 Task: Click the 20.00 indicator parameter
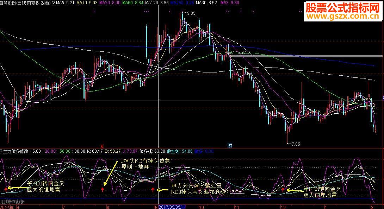(x=50, y=151)
